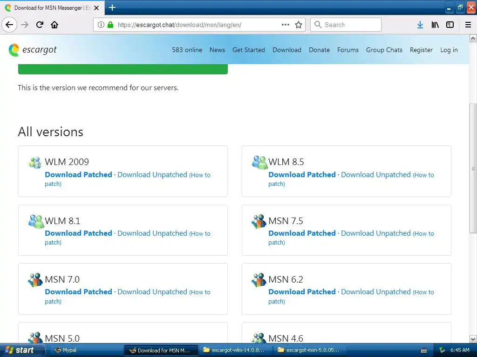Open the Download nav item
This screenshot has height=357, width=477.
[x=287, y=50]
